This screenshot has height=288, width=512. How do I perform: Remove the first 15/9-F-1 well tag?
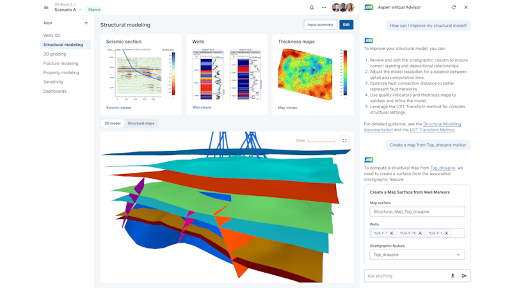click(392, 233)
